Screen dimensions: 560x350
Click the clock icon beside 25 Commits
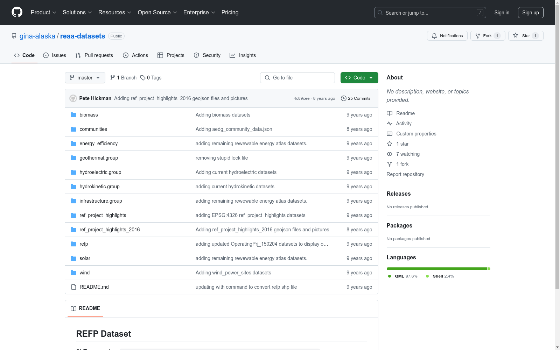[x=344, y=98]
